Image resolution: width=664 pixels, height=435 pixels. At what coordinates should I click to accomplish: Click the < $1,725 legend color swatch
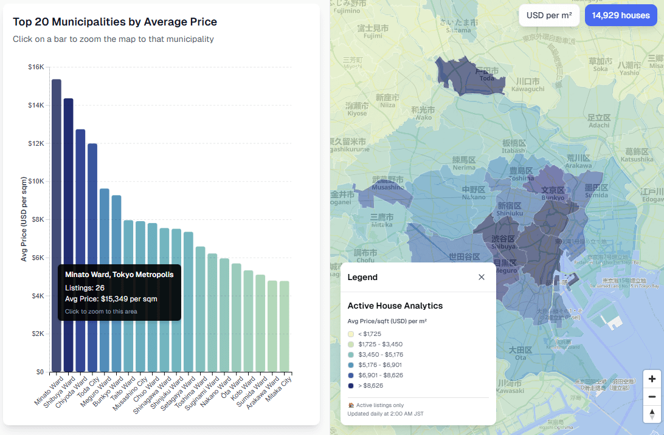[x=351, y=334]
